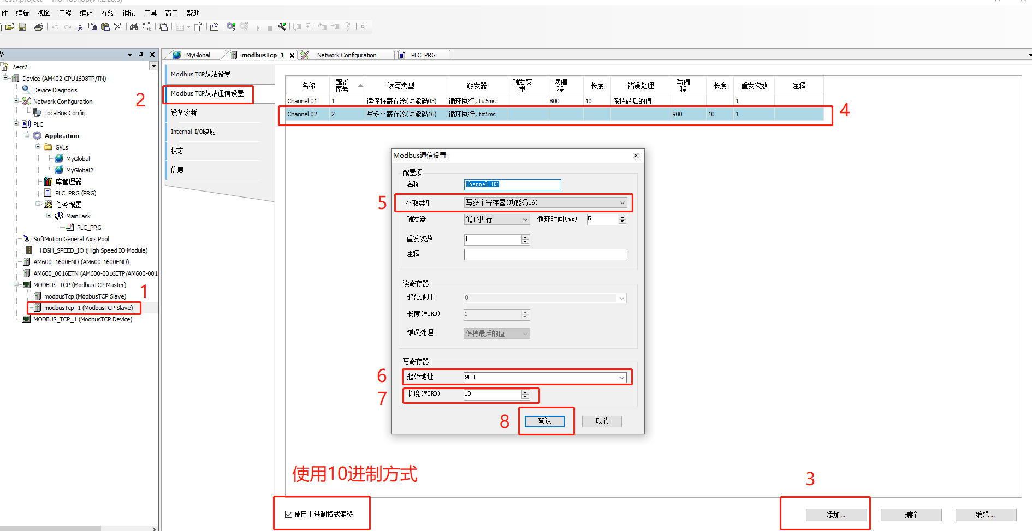This screenshot has width=1032, height=531.
Task: Log in to the device via gear icon
Action: coord(231,27)
